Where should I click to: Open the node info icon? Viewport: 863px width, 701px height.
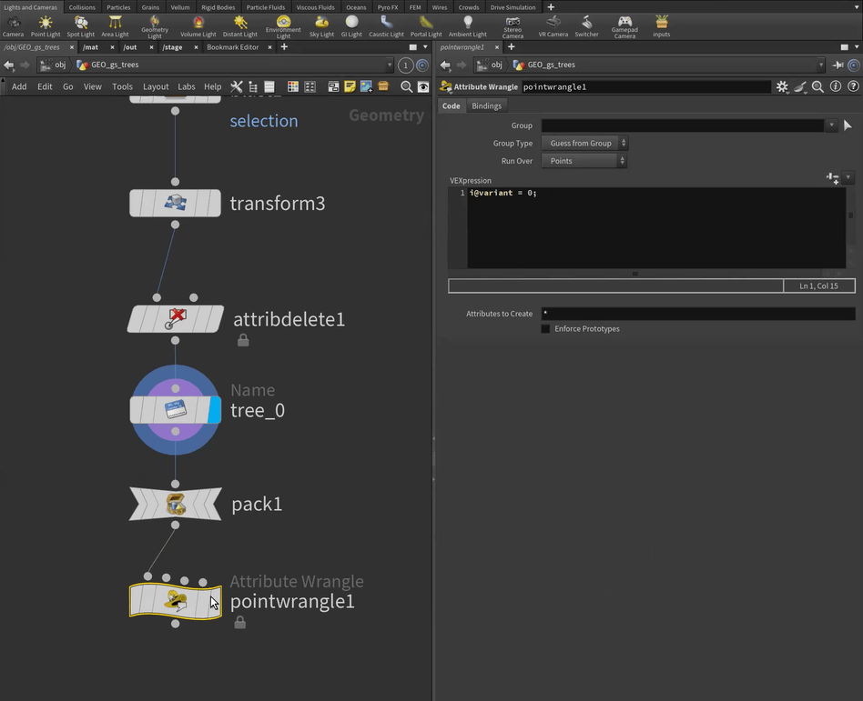click(836, 86)
